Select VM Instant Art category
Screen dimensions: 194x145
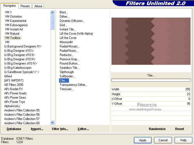pos(14,29)
